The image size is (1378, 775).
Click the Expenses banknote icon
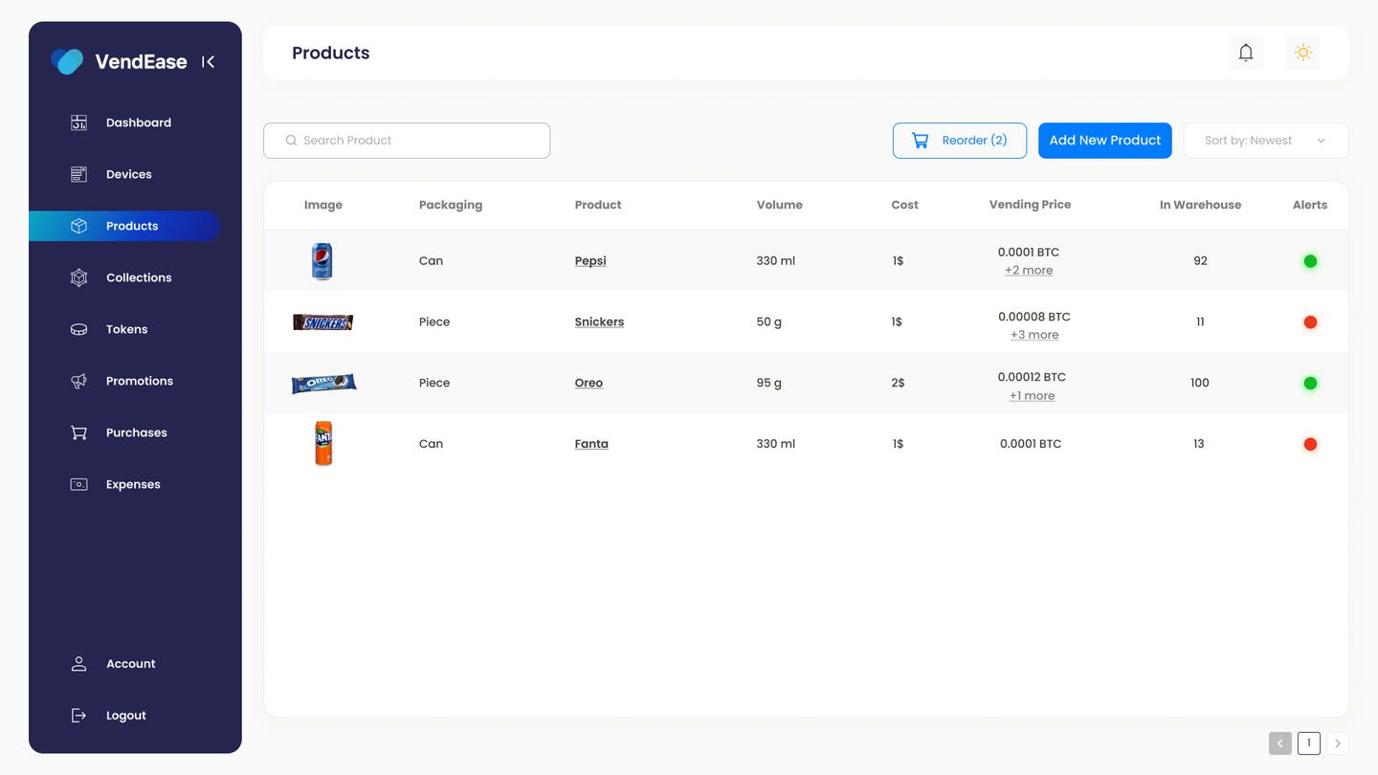point(79,484)
